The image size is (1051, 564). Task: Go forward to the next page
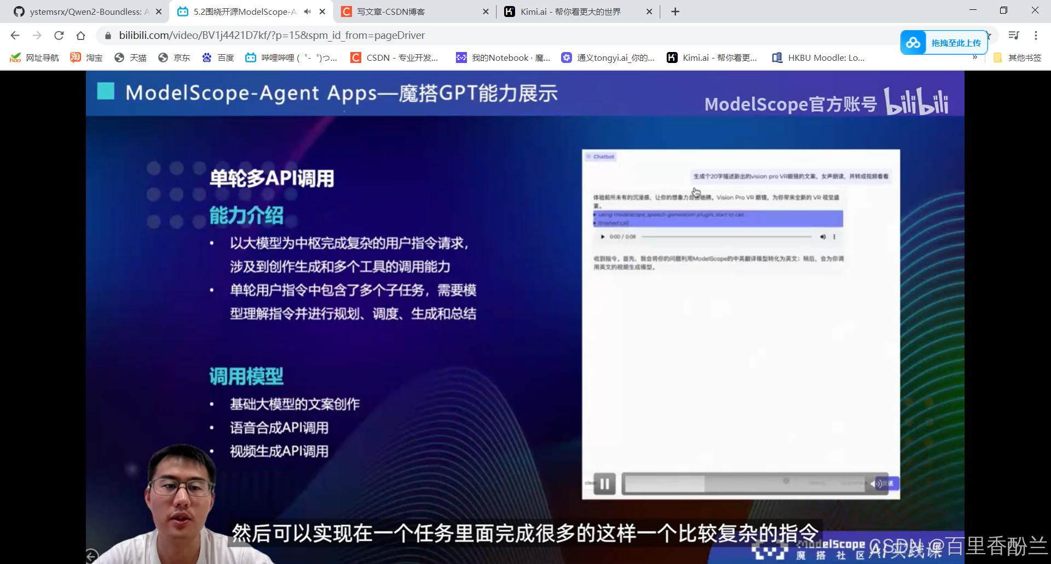click(37, 36)
